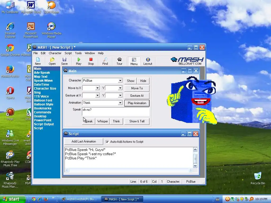Open My Computer desktop icon
This screenshot has width=271, height=203.
tap(10, 7)
